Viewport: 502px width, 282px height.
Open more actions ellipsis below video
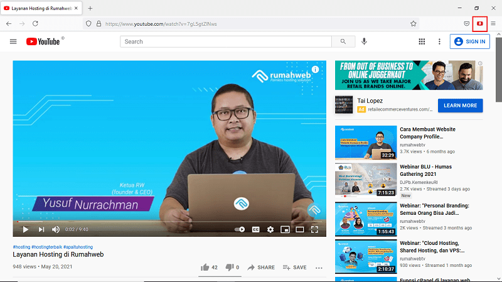pos(319,268)
